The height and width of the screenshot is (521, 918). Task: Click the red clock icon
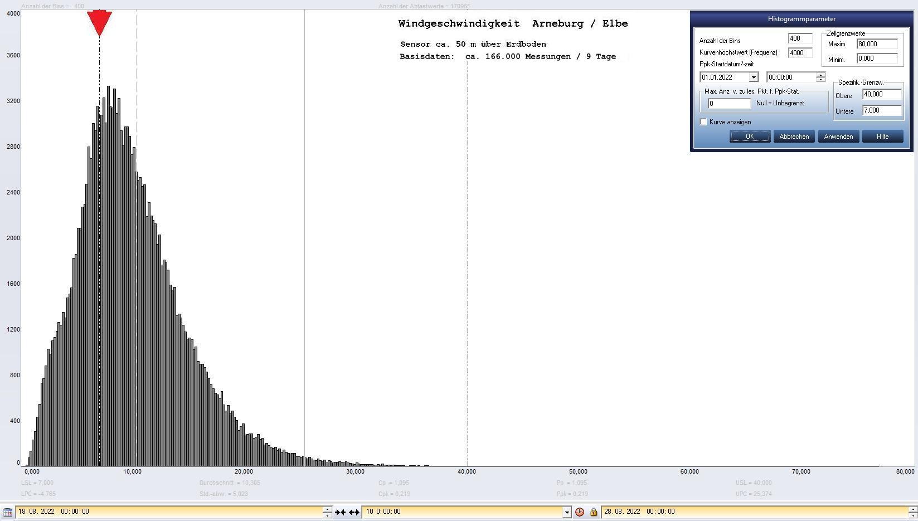[580, 512]
